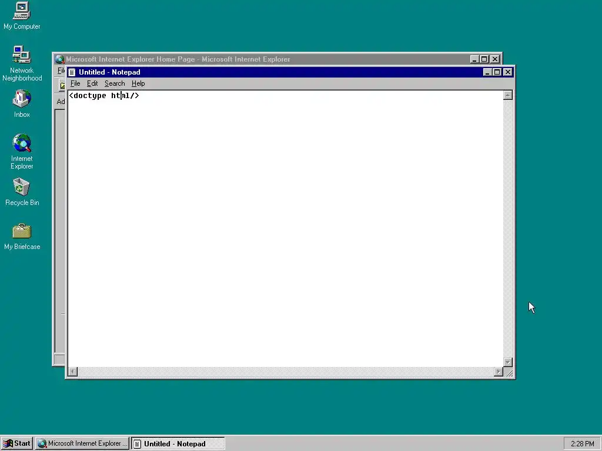Open the Notepad Edit menu
Screen dimensions: 602x451
92,83
